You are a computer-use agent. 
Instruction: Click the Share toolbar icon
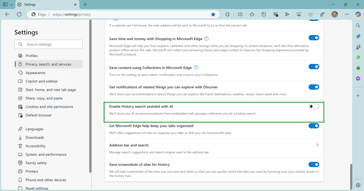[311, 14]
